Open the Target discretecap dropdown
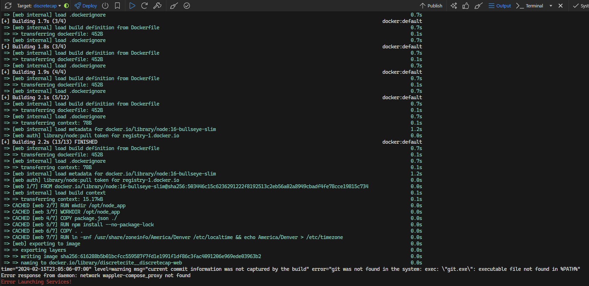Viewport: 589px width, 286px height. coord(47,6)
